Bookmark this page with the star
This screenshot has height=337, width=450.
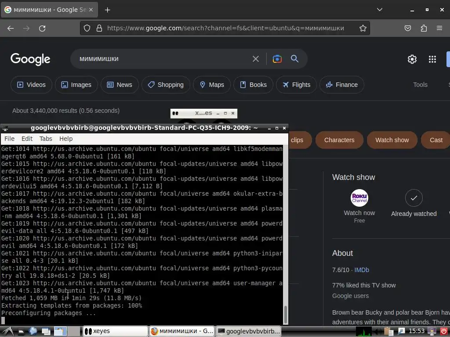363,28
